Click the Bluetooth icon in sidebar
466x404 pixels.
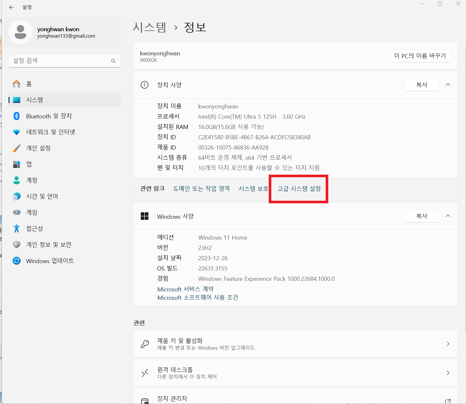tap(16, 116)
